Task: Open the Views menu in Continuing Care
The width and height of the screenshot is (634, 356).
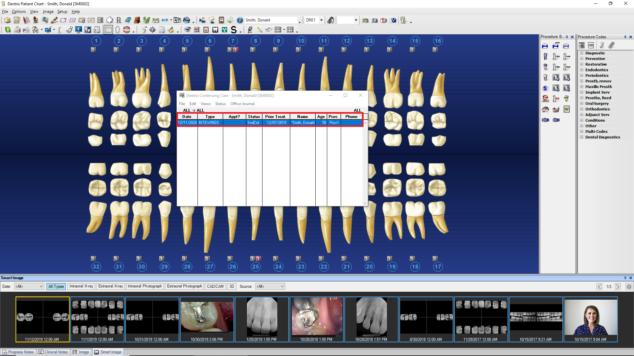Action: click(x=205, y=104)
